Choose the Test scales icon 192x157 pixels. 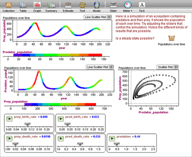[82, 5]
